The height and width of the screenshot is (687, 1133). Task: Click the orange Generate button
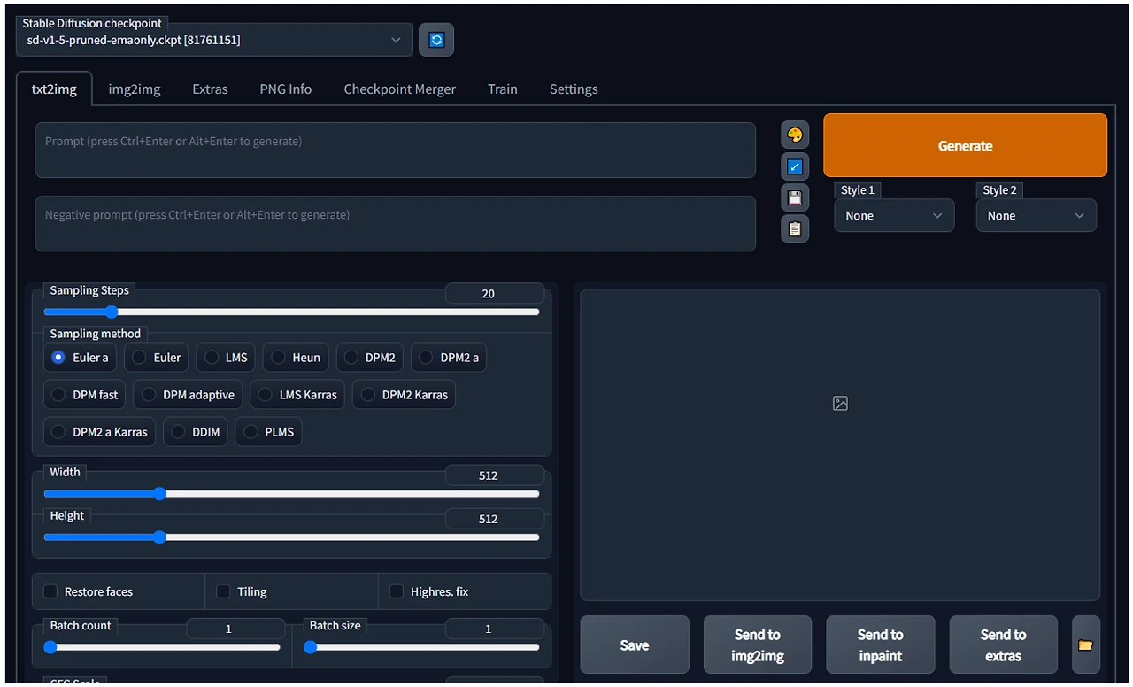click(966, 145)
